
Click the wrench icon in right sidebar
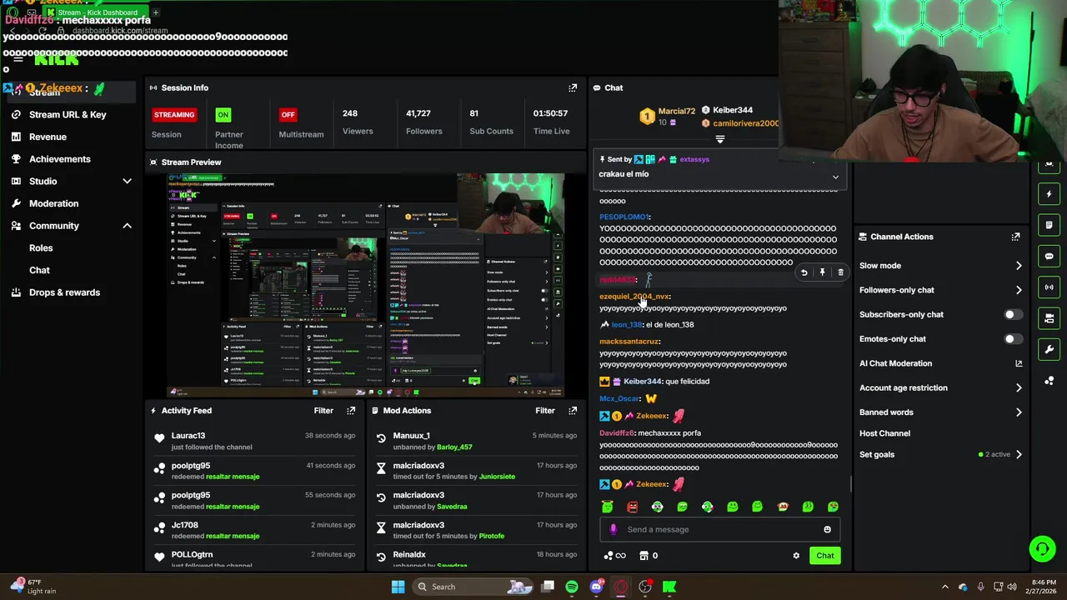1049,349
